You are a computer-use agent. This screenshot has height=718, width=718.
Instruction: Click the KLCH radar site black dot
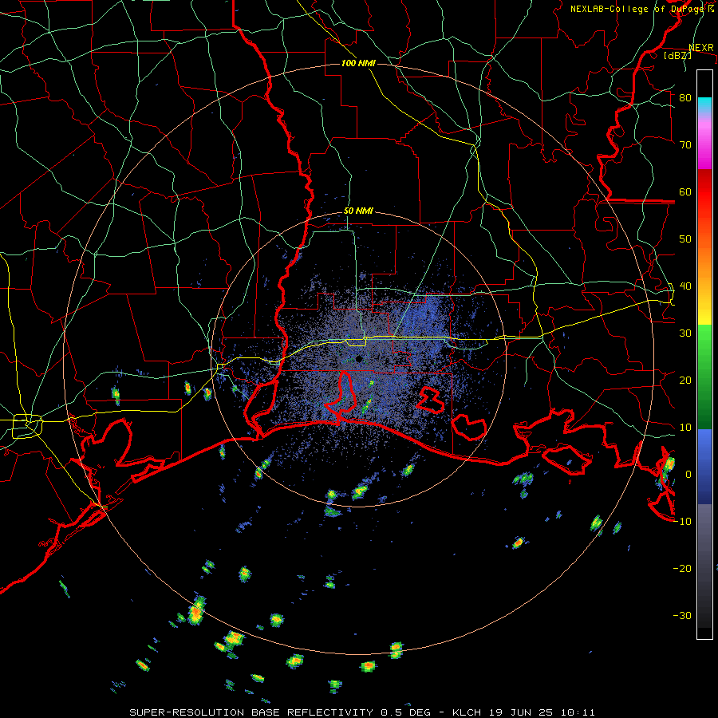click(x=359, y=358)
